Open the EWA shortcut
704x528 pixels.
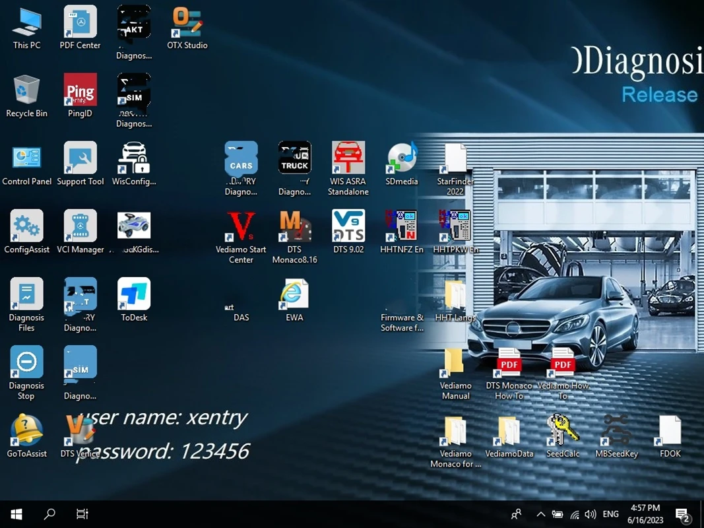(x=294, y=295)
